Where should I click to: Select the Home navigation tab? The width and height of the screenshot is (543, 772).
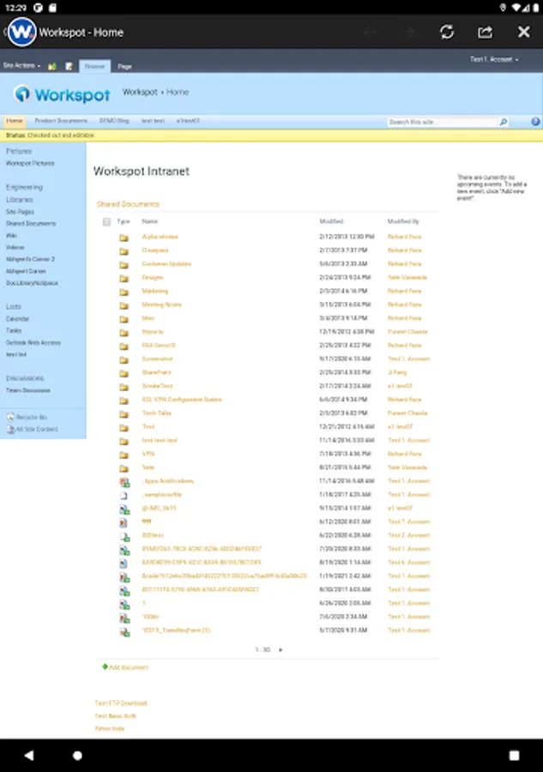click(15, 121)
